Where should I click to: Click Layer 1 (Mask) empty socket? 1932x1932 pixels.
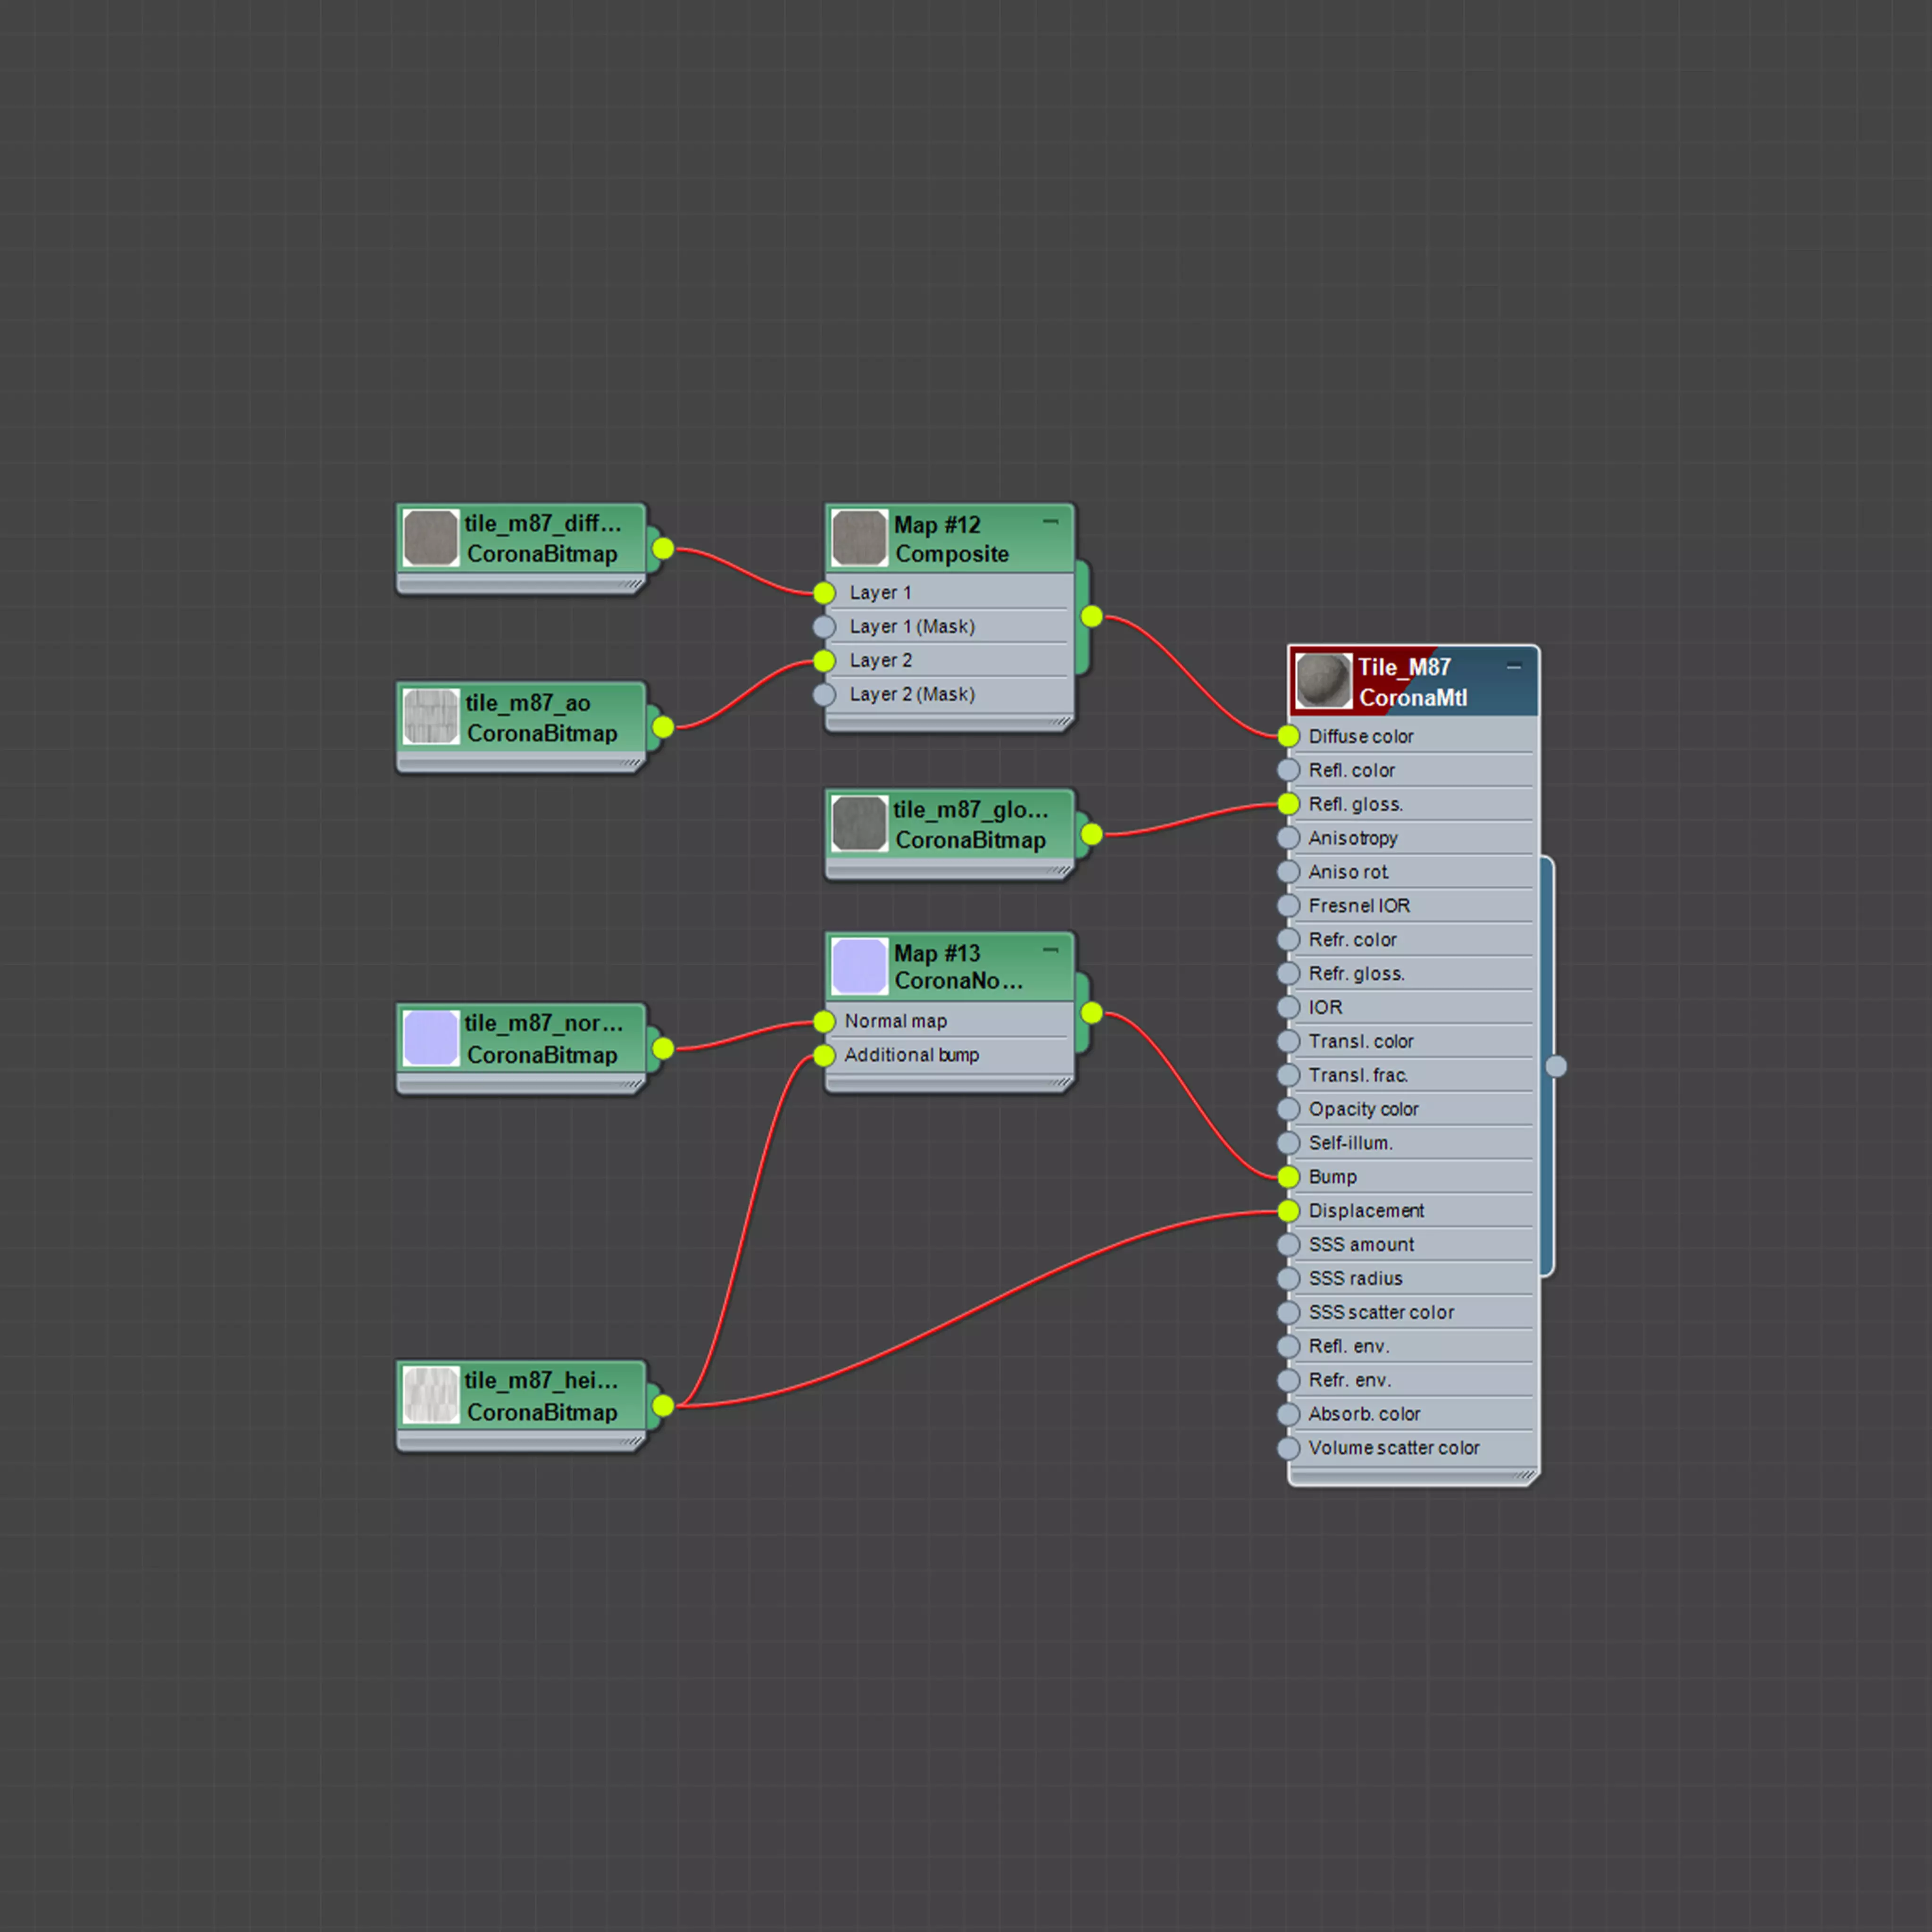point(824,627)
